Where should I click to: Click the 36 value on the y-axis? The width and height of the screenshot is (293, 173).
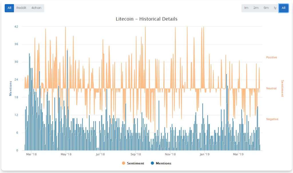point(16,44)
